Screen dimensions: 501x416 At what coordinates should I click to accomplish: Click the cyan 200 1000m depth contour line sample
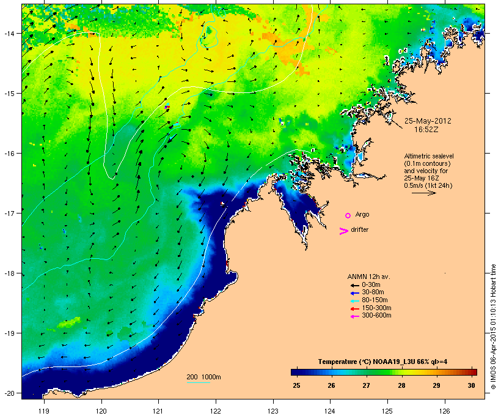tap(199, 382)
